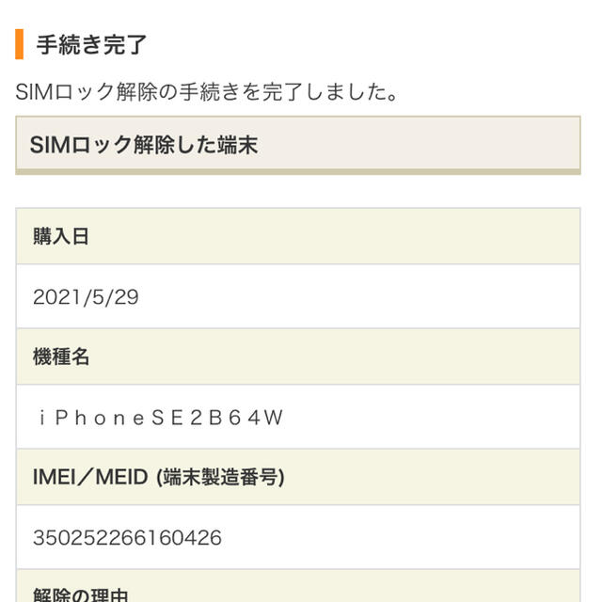Screen dimensions: 602x602
Task: Click the 64W characters in the model name
Action: pos(256,418)
